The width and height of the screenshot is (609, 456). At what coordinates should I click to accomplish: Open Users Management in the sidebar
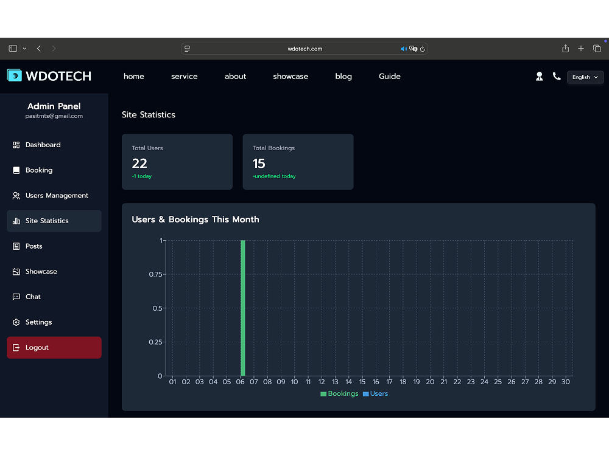(x=54, y=196)
